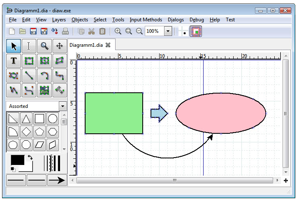The height and width of the screenshot is (199, 299).
Task: Pick the right-angle triangle shape
Action: click(13, 119)
